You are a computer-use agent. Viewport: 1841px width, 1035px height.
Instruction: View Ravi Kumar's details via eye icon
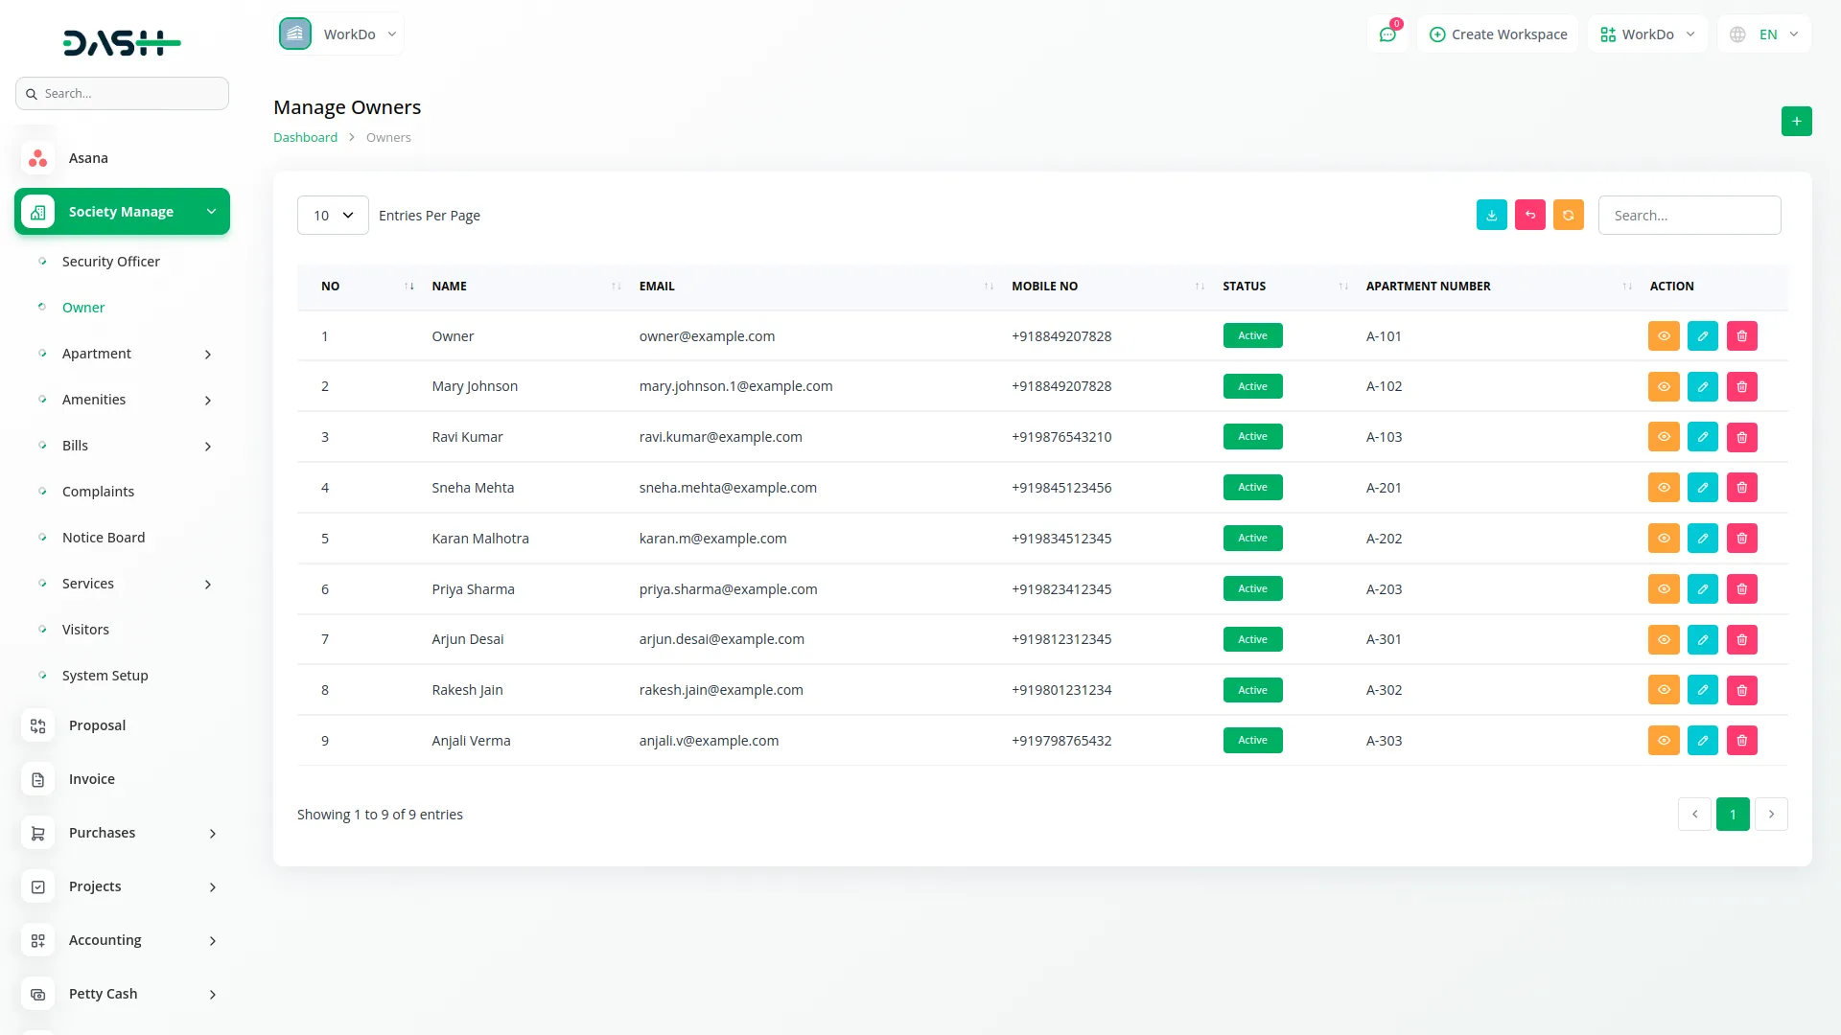coord(1664,438)
